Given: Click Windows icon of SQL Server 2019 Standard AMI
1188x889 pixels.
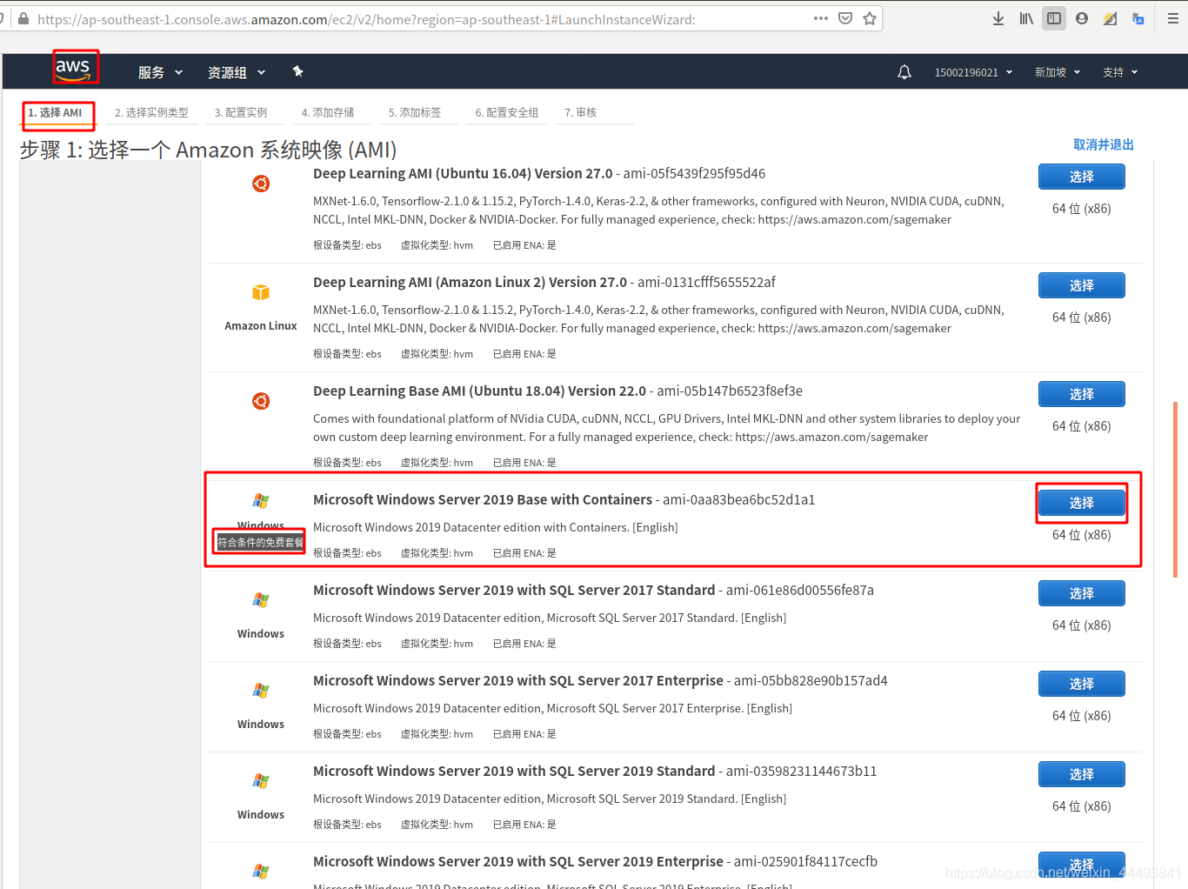Looking at the screenshot, I should 261,781.
